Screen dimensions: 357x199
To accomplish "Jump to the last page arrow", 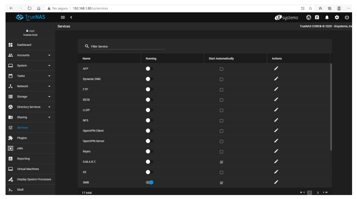I will pos(327,193).
